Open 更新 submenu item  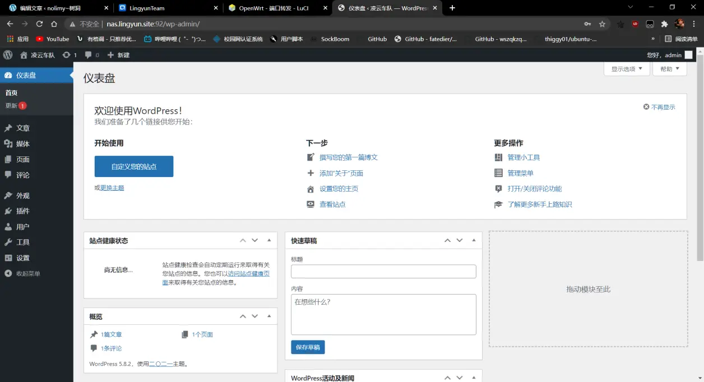click(x=16, y=105)
